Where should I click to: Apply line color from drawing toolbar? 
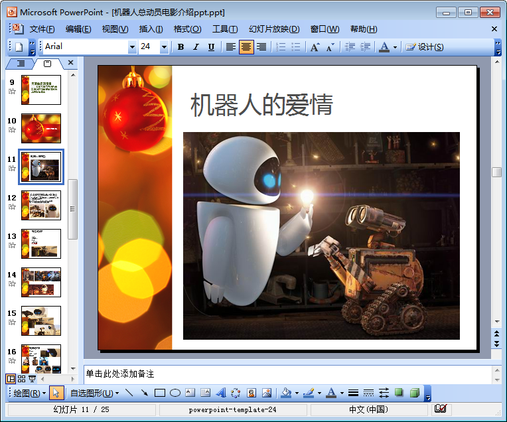tap(309, 393)
